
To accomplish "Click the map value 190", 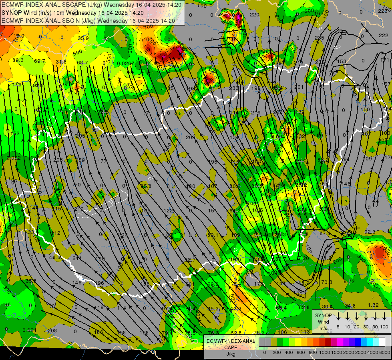I will point(100,258).
